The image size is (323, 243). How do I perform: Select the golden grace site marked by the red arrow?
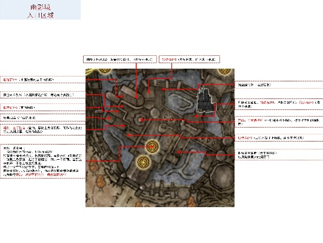[x=152, y=147]
